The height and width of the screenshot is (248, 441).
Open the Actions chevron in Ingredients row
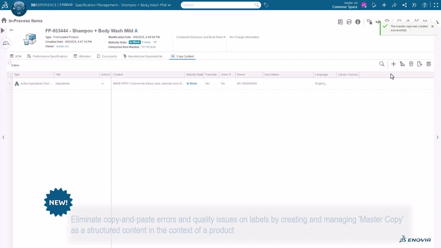click(102, 84)
